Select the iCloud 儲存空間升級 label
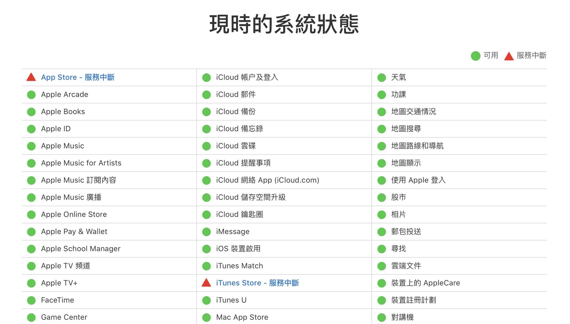 pos(251,197)
